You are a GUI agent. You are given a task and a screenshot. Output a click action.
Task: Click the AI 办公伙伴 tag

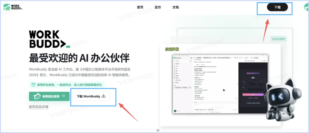(x=278, y=39)
